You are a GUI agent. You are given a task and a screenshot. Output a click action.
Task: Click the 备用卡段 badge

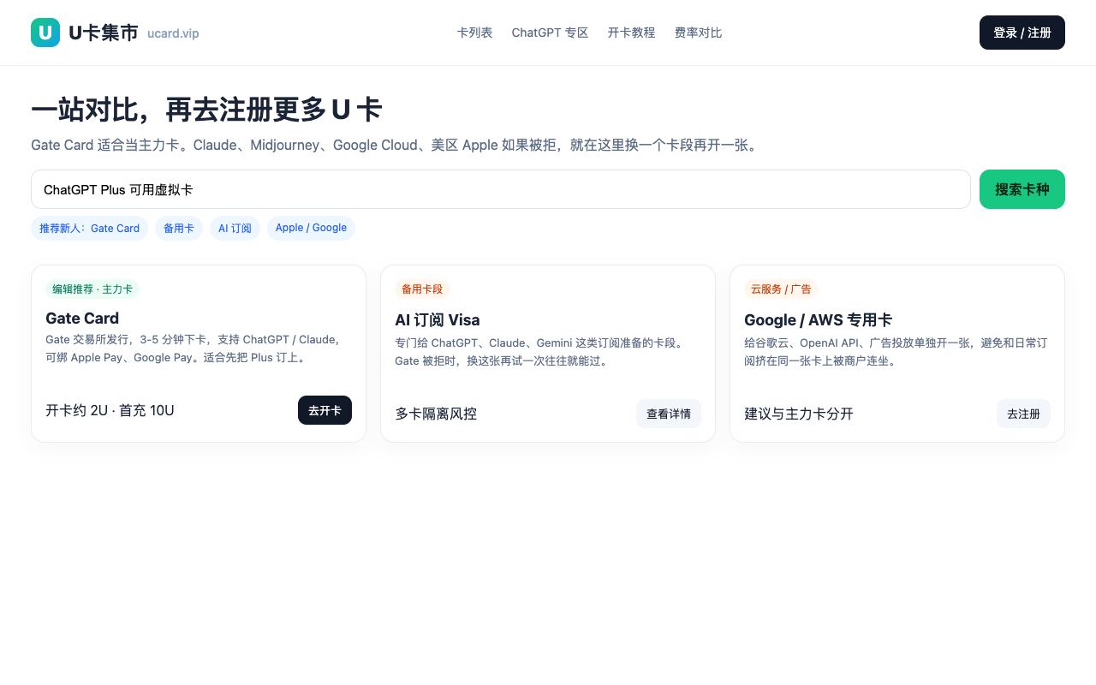point(422,289)
